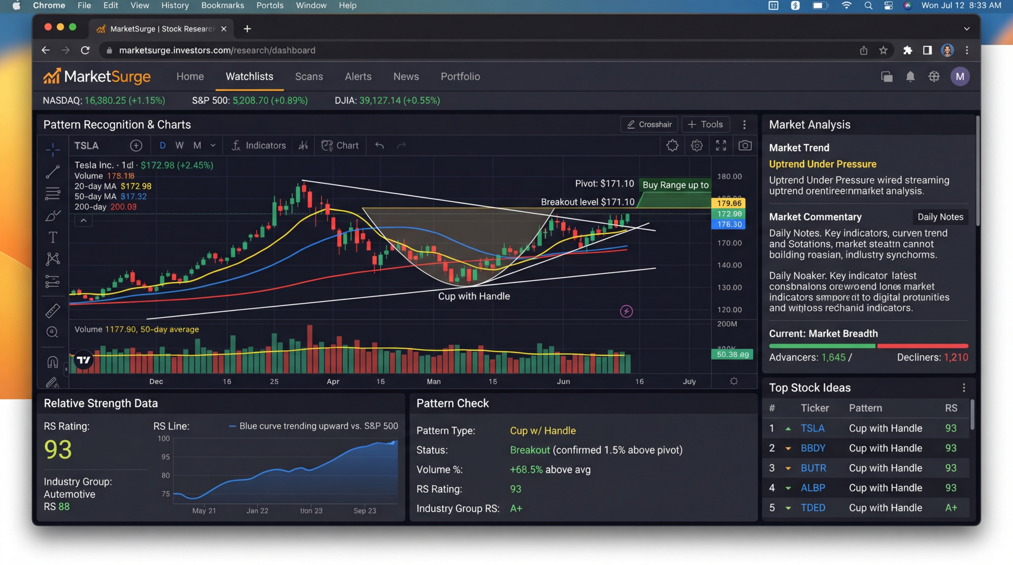Image resolution: width=1013 pixels, height=565 pixels.
Task: Switch chart to Weekly timeframe with W toggle
Action: [x=180, y=145]
